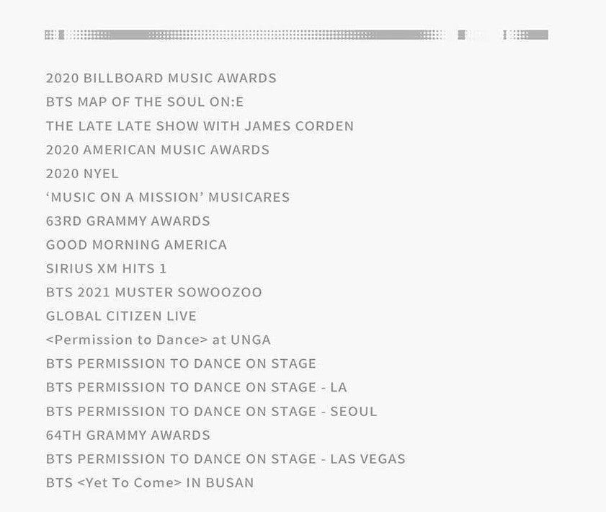Click THE LATE LATE SHOW WITH JAMES CORDEN

(200, 126)
